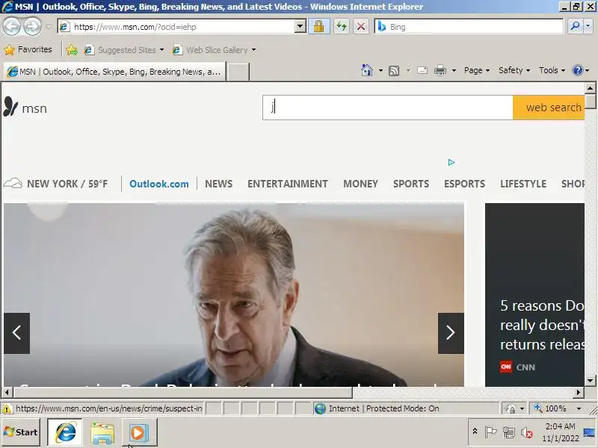The image size is (598, 448).
Task: Go to the NEWS section
Action: coord(218,184)
